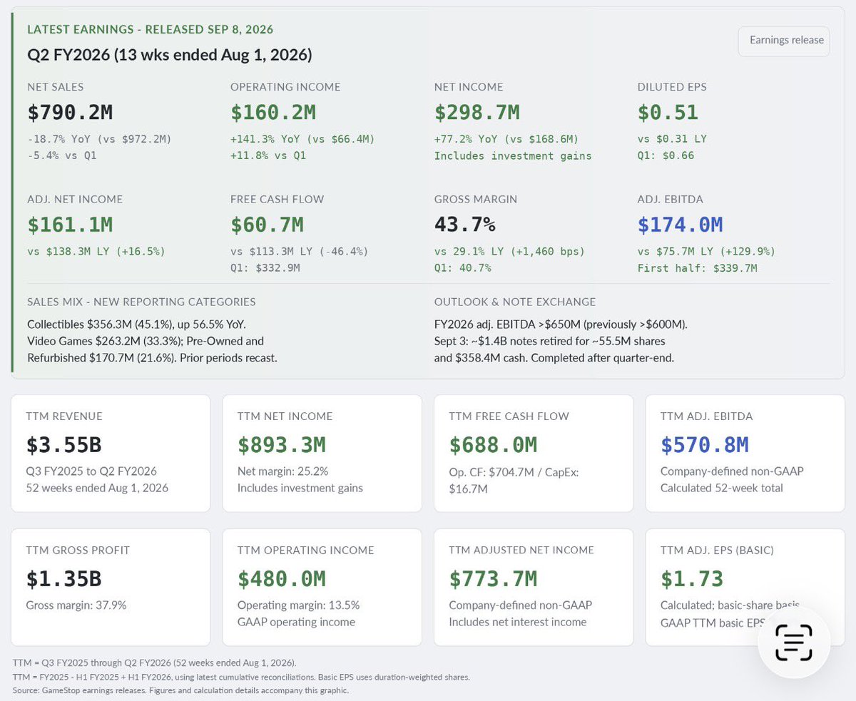The width and height of the screenshot is (856, 701).
Task: Select the Operating Income $160.2M value
Action: (273, 112)
